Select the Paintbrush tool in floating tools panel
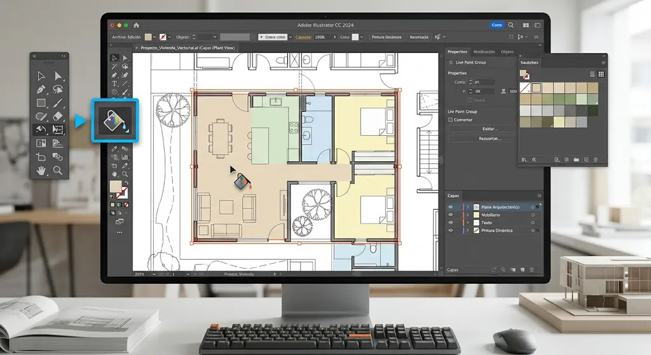Viewport: 651px width, 355px height. (58, 103)
